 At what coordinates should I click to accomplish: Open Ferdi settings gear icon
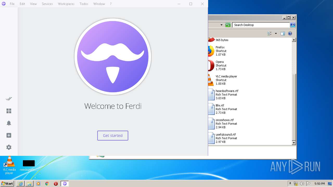point(9,147)
